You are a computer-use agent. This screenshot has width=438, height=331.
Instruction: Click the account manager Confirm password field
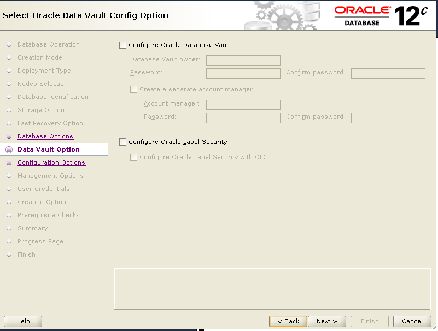pos(388,118)
